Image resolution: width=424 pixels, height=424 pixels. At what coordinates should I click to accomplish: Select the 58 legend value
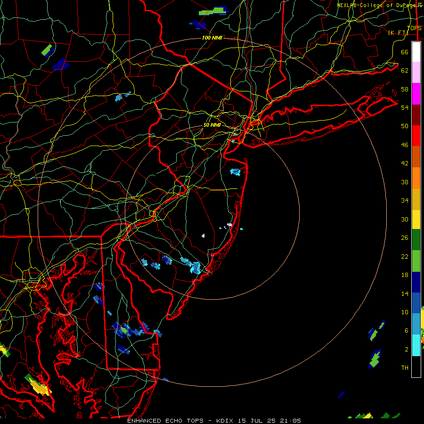pos(405,89)
